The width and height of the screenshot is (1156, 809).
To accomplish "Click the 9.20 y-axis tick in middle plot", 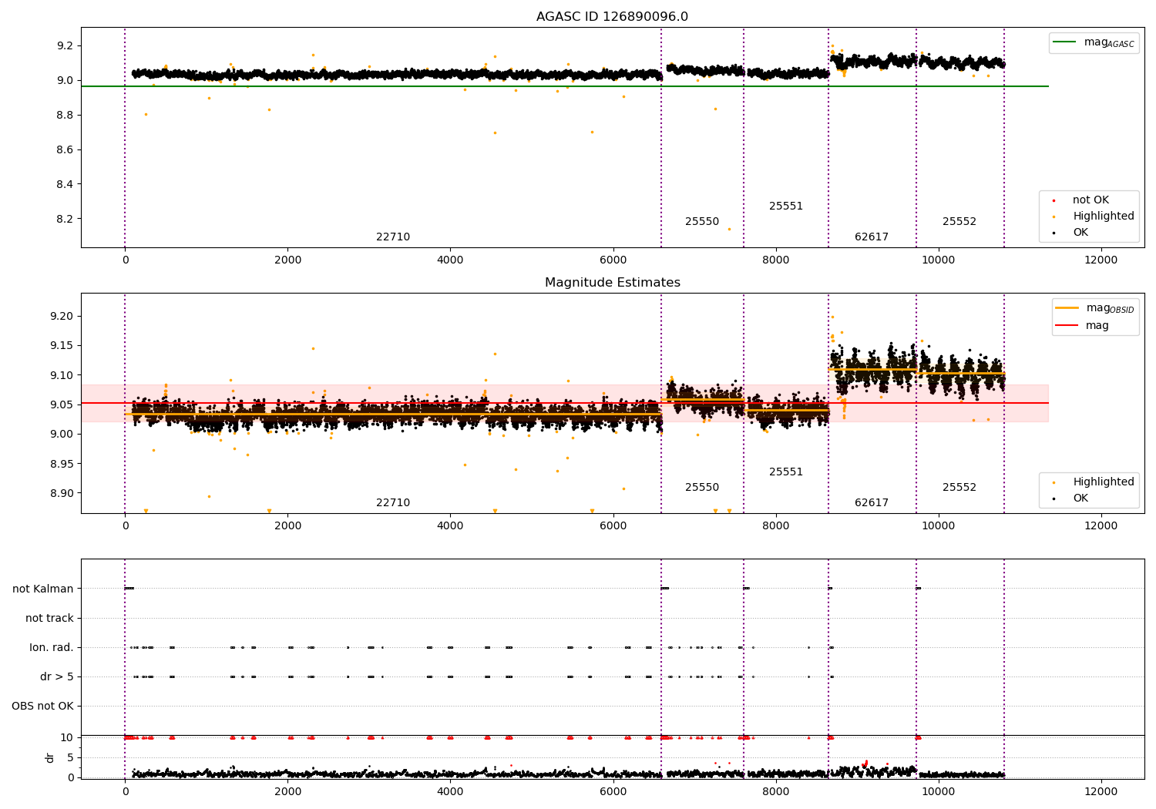I will pos(61,316).
